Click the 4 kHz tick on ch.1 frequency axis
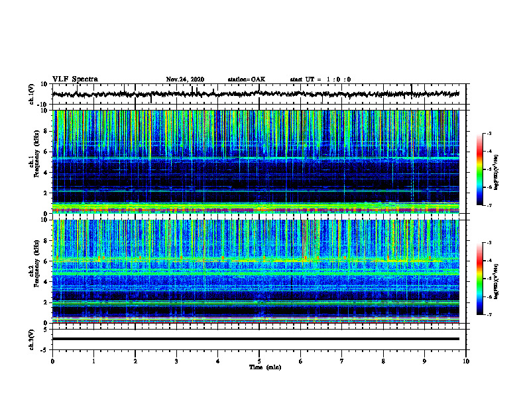Image resolution: width=525 pixels, height=405 pixels. (x=46, y=173)
